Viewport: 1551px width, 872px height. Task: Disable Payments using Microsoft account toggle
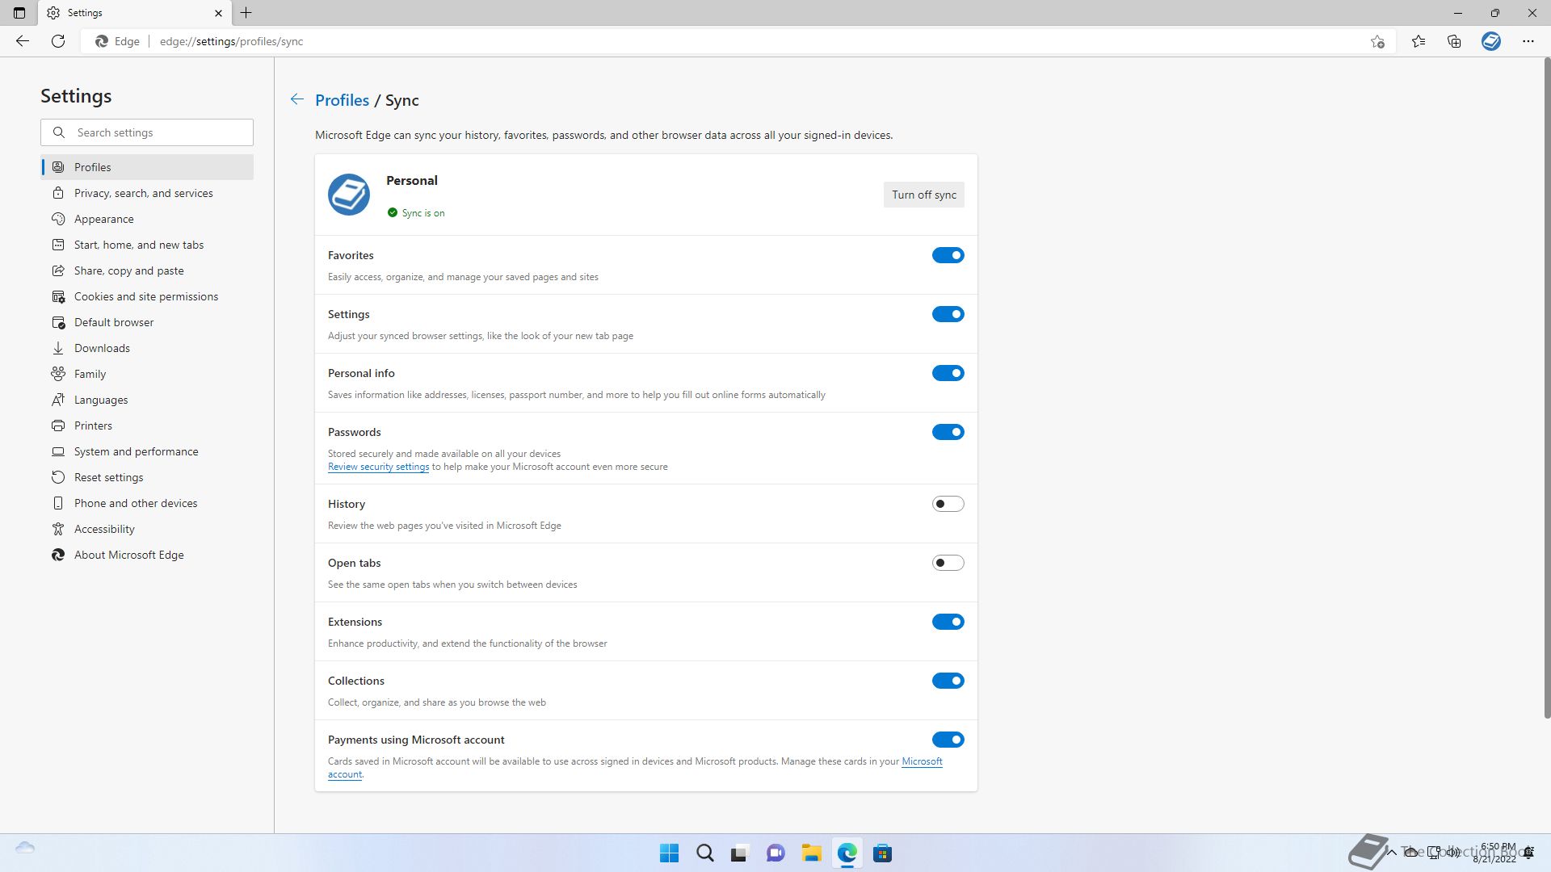tap(948, 740)
